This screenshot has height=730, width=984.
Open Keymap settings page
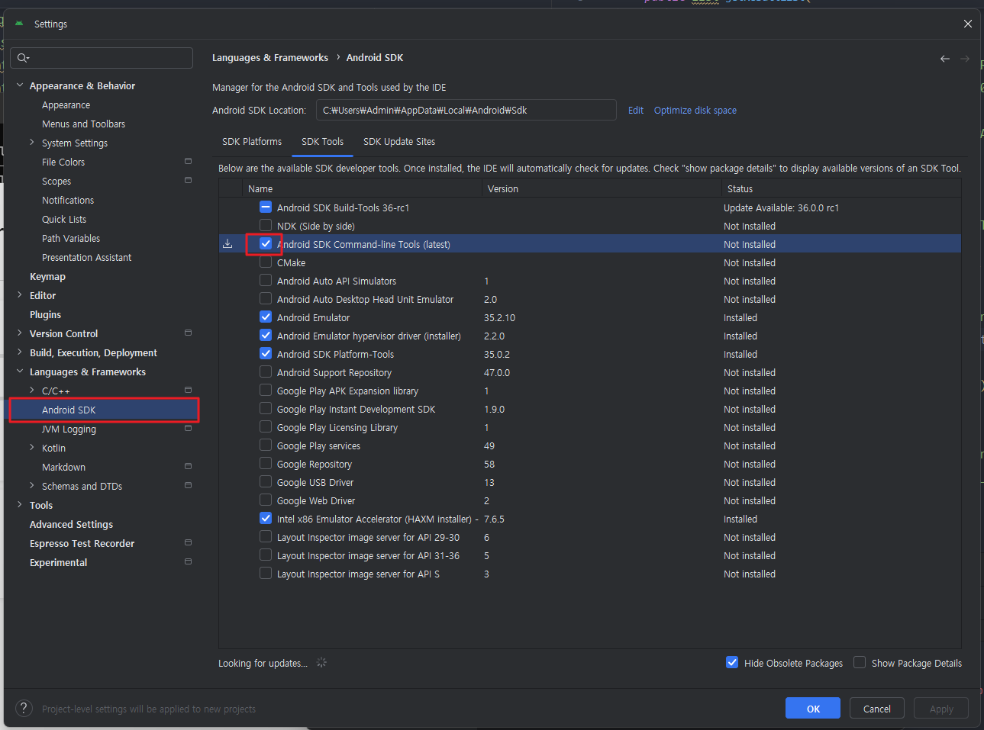(47, 276)
